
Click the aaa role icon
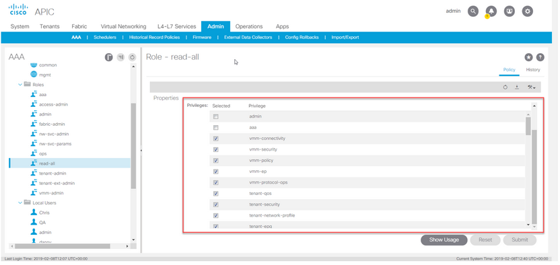34,95
